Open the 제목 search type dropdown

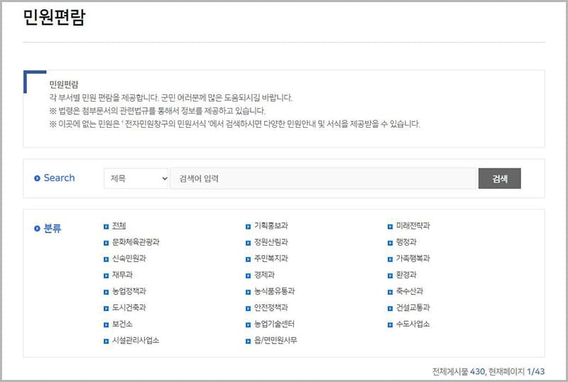click(136, 178)
